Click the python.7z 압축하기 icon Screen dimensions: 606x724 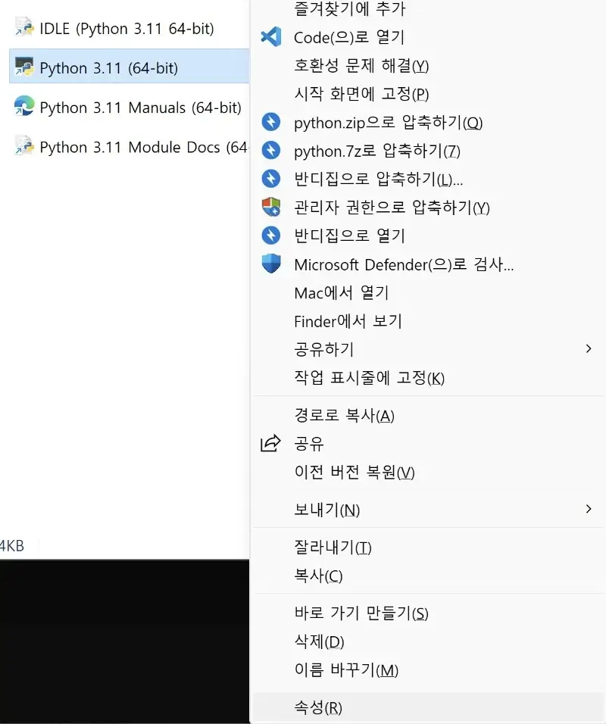pos(271,151)
